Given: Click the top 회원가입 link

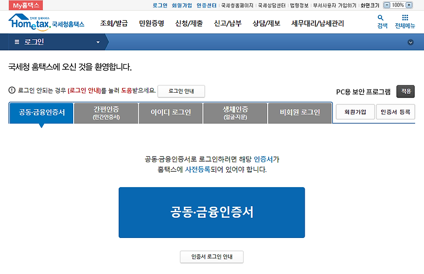Looking at the screenshot, I should point(182,5).
